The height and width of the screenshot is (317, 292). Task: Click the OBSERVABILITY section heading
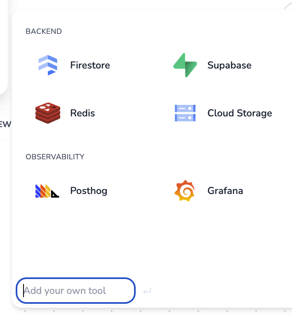[x=55, y=157]
